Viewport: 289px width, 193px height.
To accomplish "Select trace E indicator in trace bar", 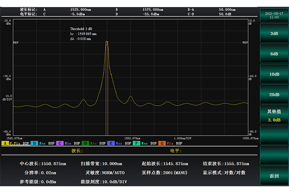I will point(110,143).
